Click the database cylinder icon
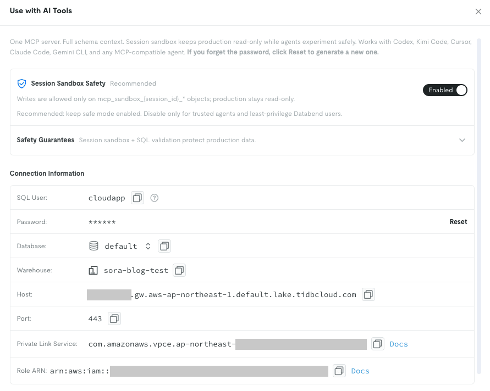Image resolution: width=490 pixels, height=391 pixels. [x=93, y=246]
